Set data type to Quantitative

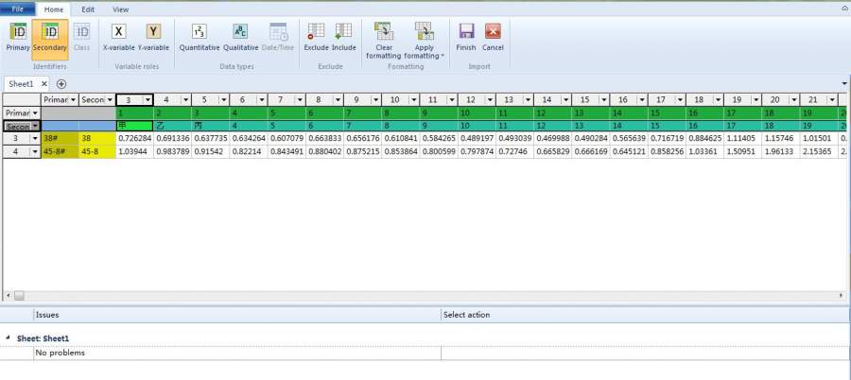click(x=200, y=38)
